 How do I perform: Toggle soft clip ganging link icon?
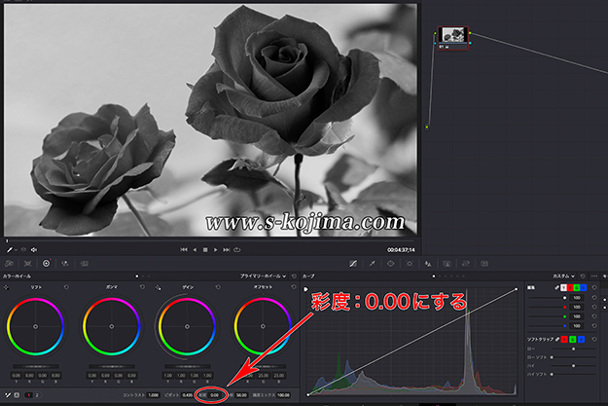[557, 339]
